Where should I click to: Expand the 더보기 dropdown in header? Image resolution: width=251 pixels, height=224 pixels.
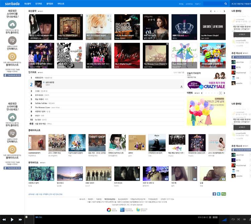click(x=198, y=4)
